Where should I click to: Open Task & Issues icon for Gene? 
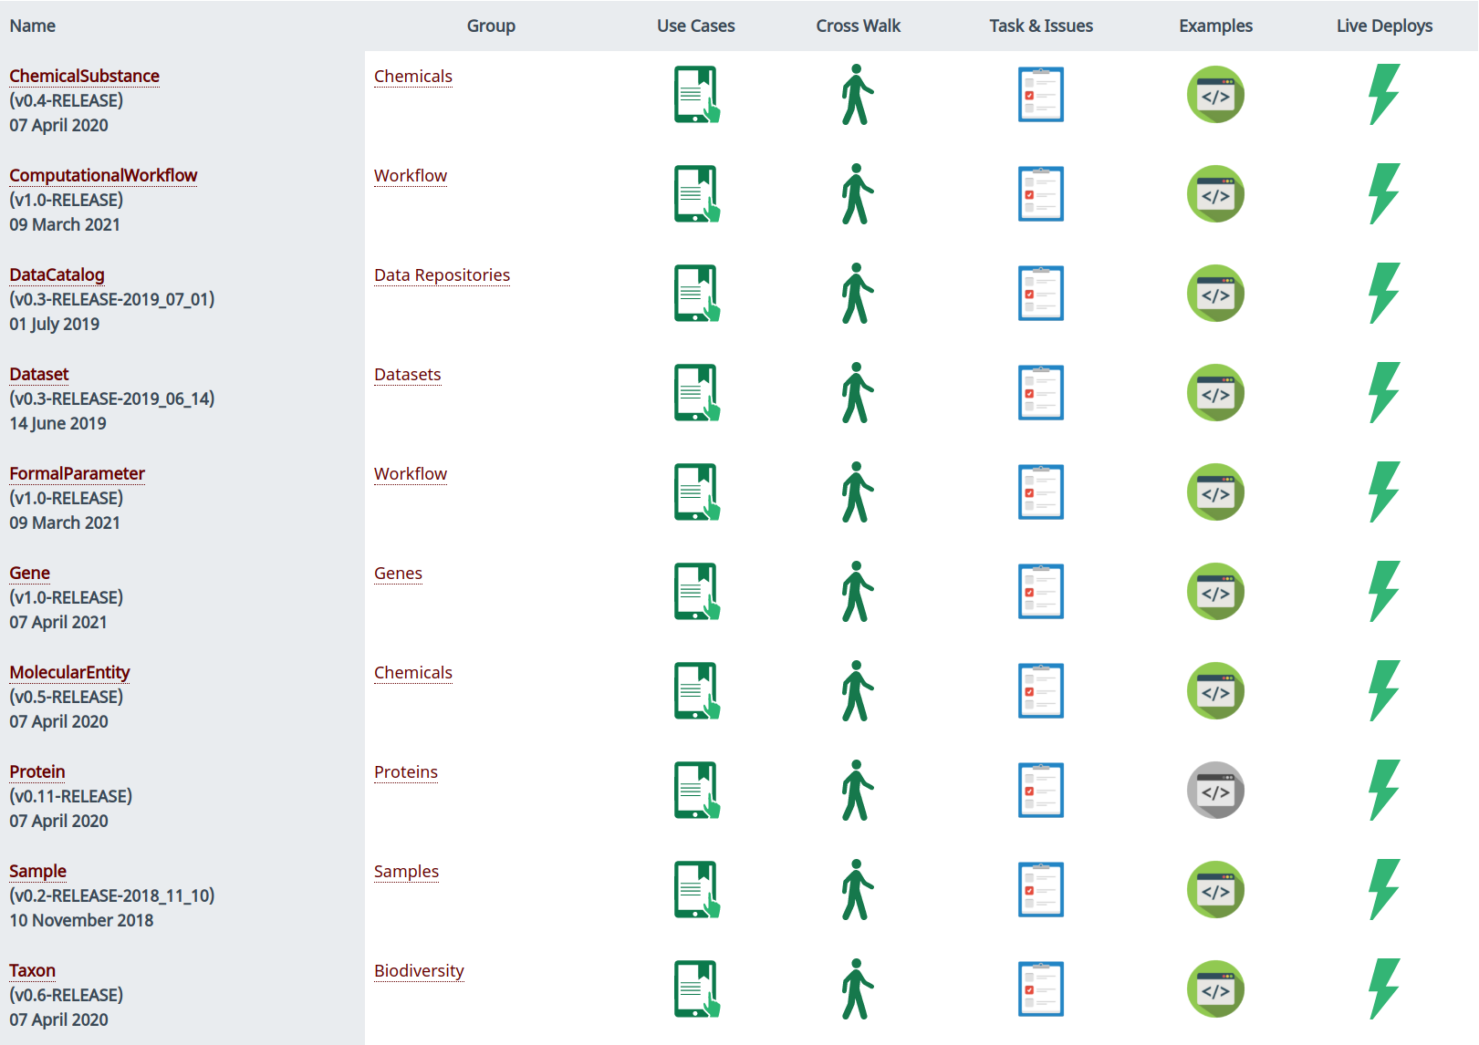1041,591
